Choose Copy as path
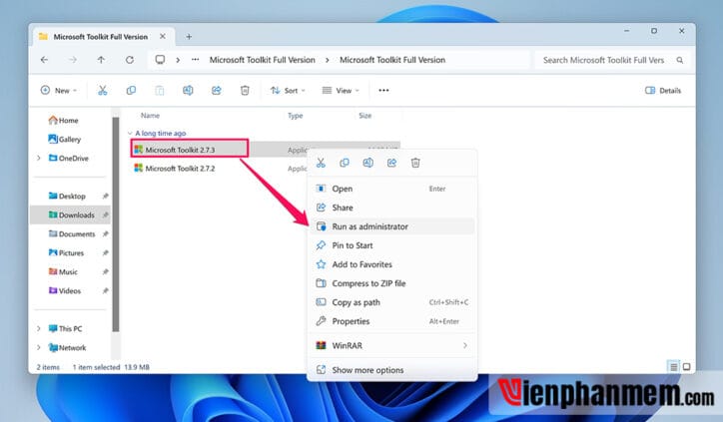This screenshot has width=723, height=422. pos(391,302)
